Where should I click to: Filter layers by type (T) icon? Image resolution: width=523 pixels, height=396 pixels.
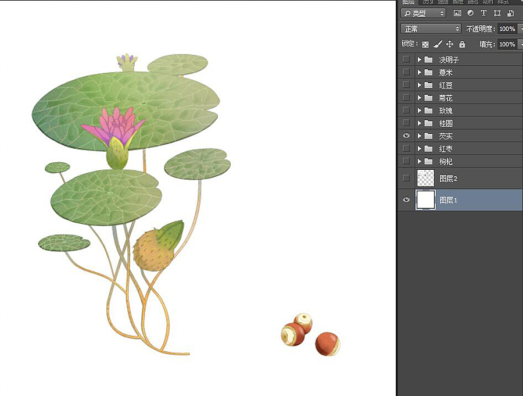(x=483, y=13)
